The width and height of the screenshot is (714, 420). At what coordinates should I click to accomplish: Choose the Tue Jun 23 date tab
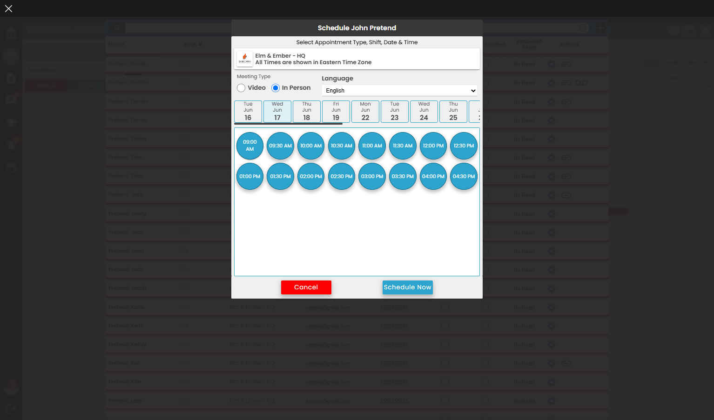[395, 112]
